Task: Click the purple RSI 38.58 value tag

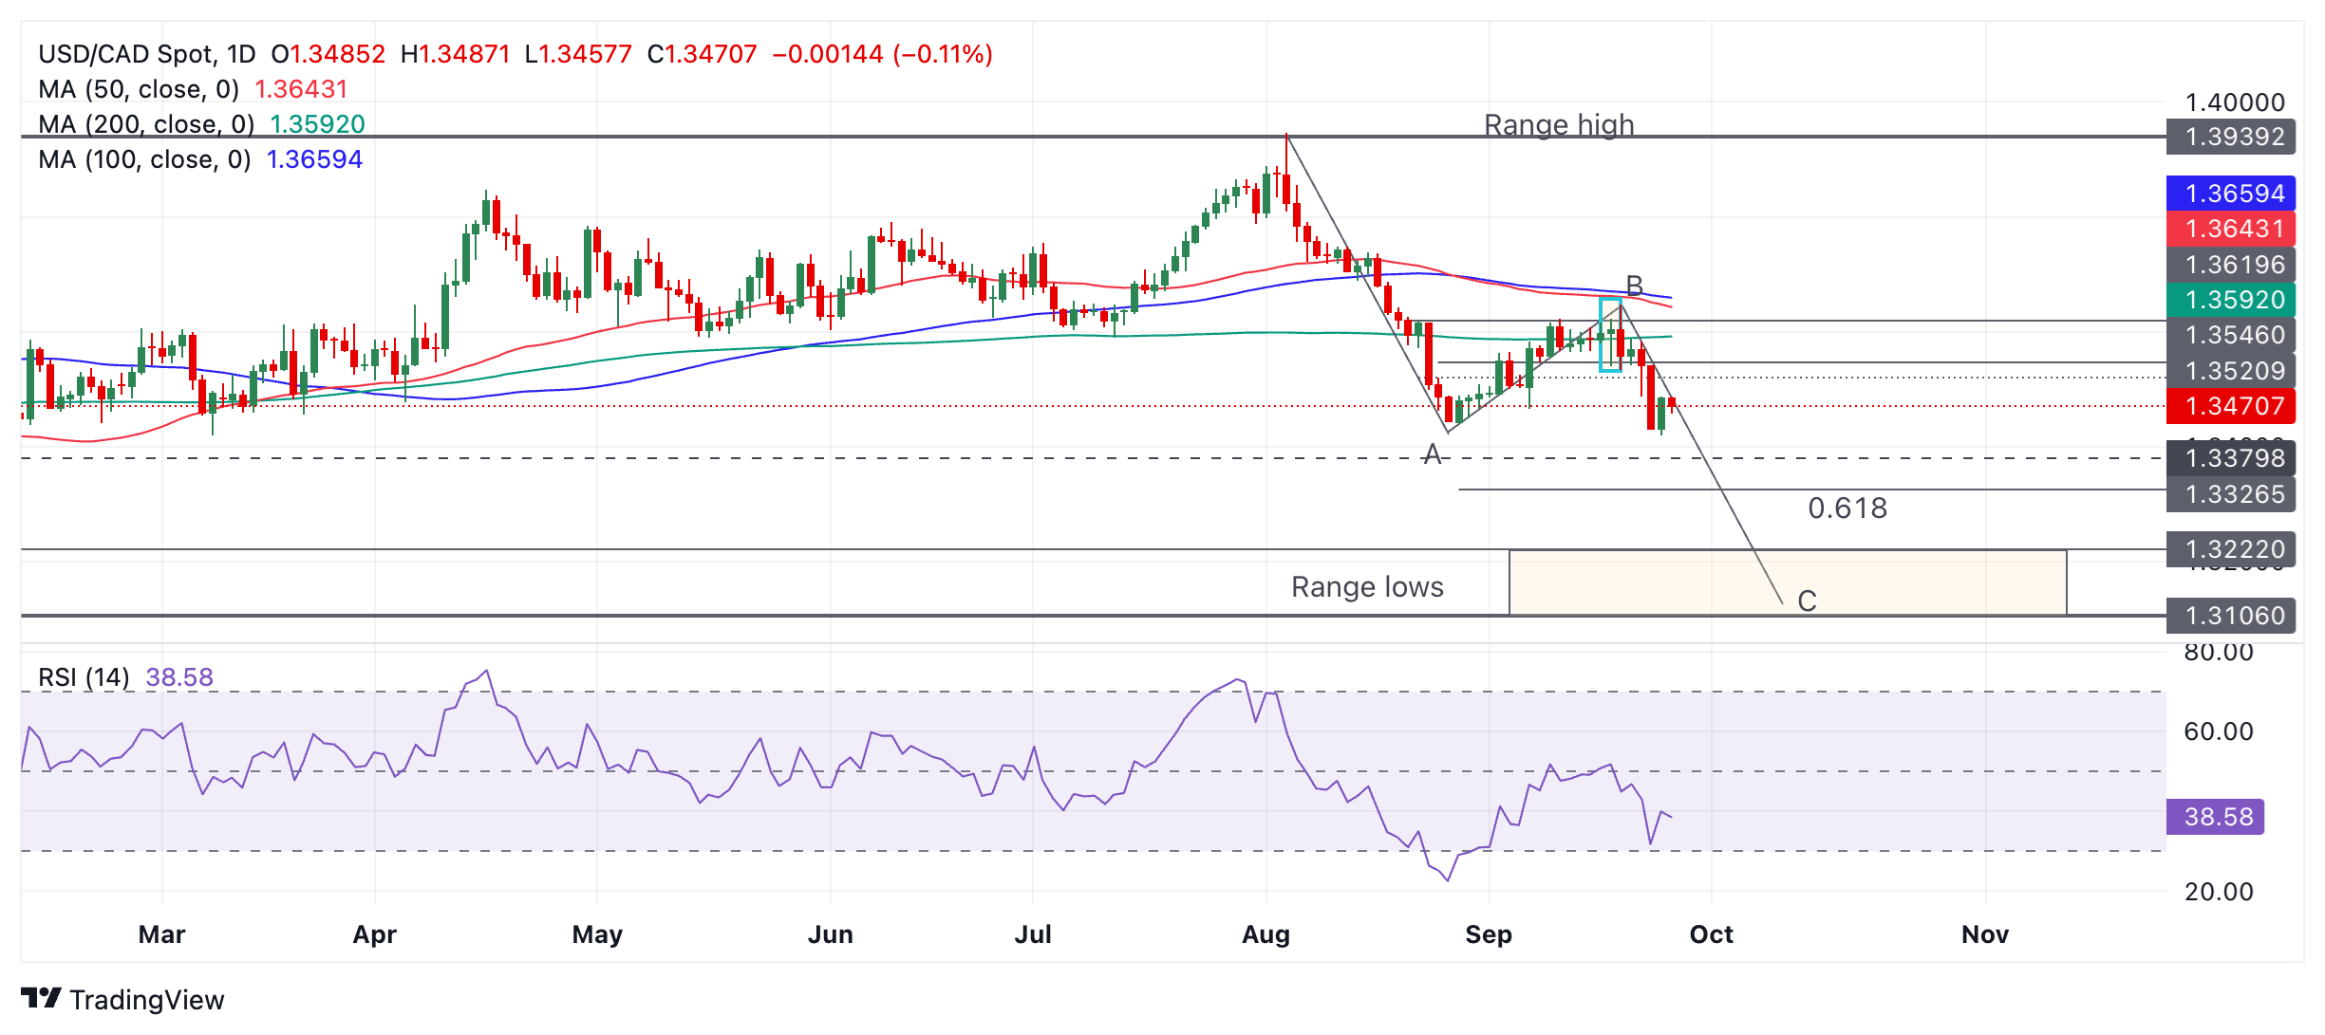Action: click(2217, 817)
